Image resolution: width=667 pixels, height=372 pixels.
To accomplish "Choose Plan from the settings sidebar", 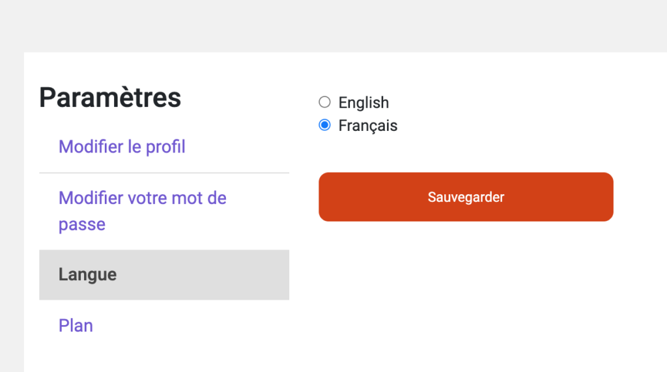I will click(76, 325).
